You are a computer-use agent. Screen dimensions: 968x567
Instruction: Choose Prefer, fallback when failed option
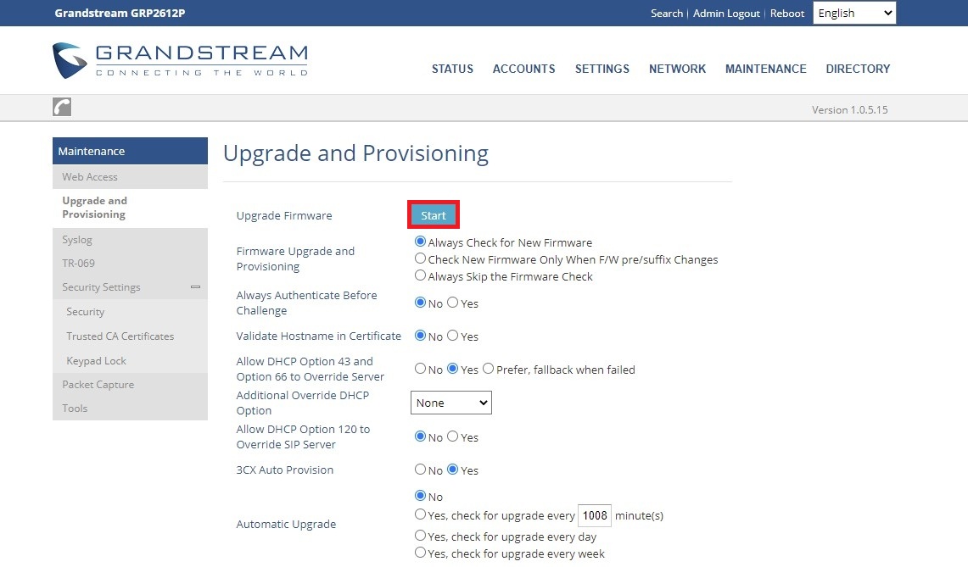(488, 369)
